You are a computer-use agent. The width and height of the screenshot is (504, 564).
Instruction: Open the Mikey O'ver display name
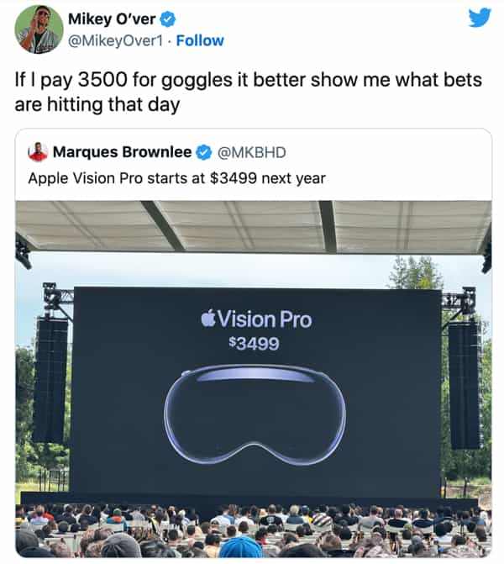[112, 19]
